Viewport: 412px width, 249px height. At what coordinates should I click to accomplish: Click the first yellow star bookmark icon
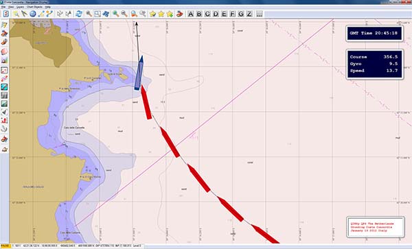[152, 14]
